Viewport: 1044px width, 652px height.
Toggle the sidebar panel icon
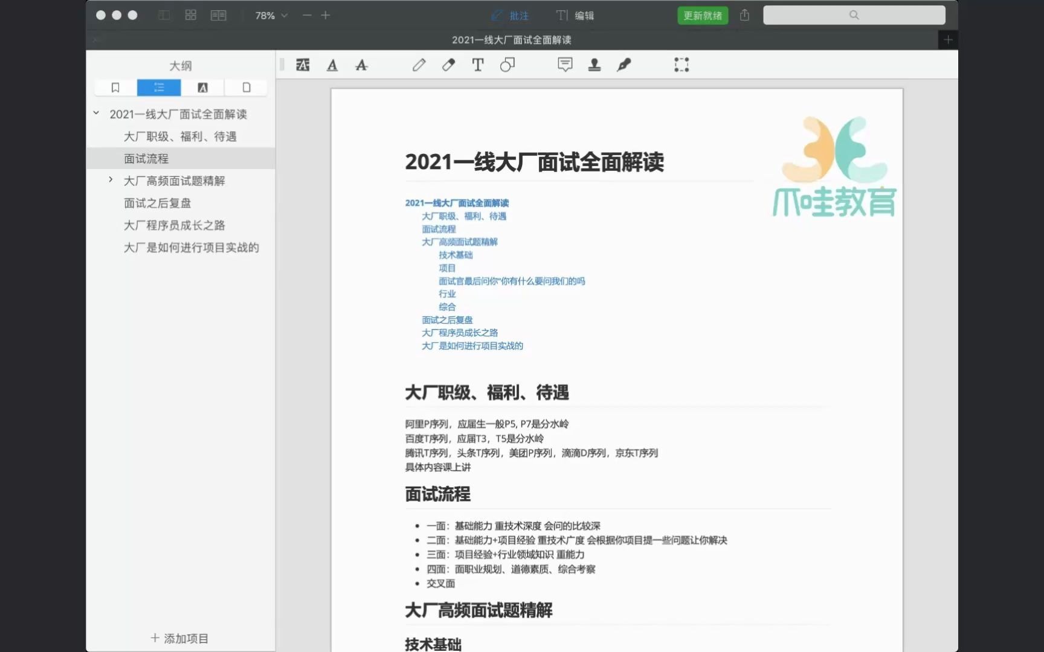(164, 15)
